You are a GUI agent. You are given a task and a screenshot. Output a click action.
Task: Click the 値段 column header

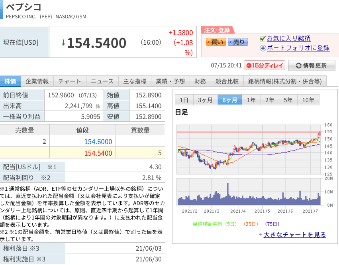pos(82,130)
